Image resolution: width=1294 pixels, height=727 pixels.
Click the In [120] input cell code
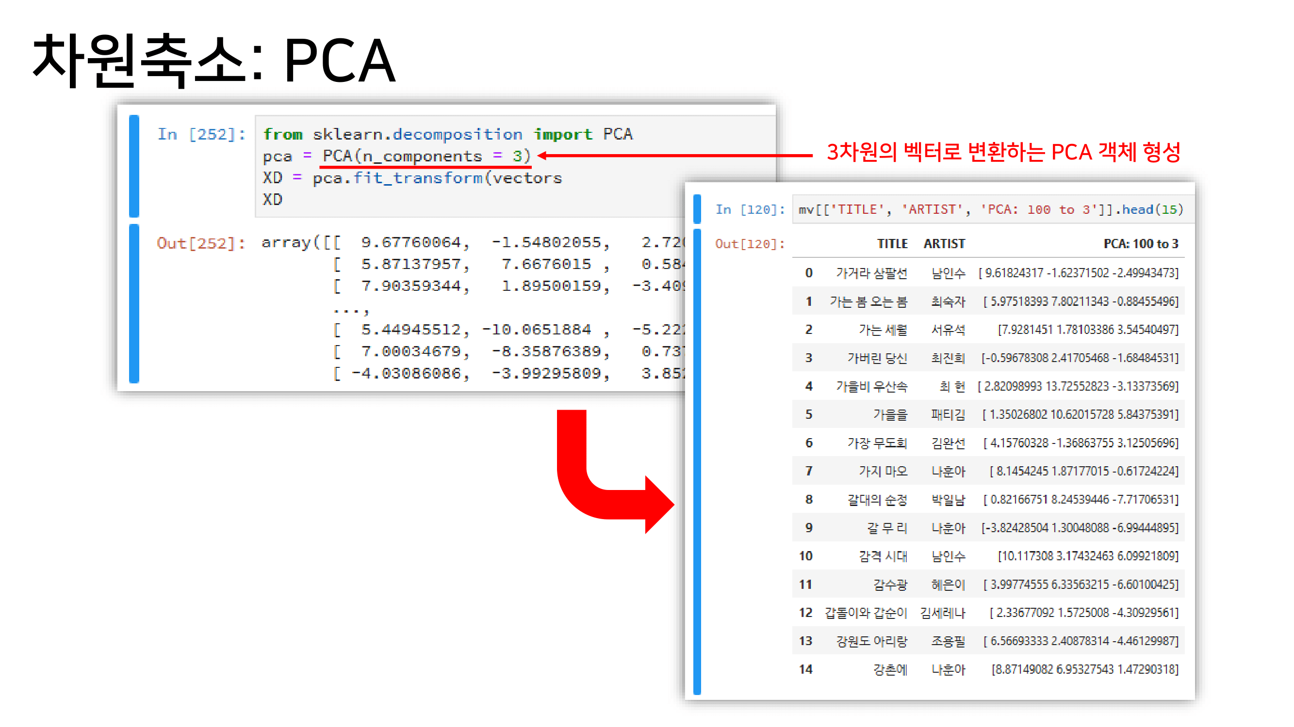click(x=991, y=209)
